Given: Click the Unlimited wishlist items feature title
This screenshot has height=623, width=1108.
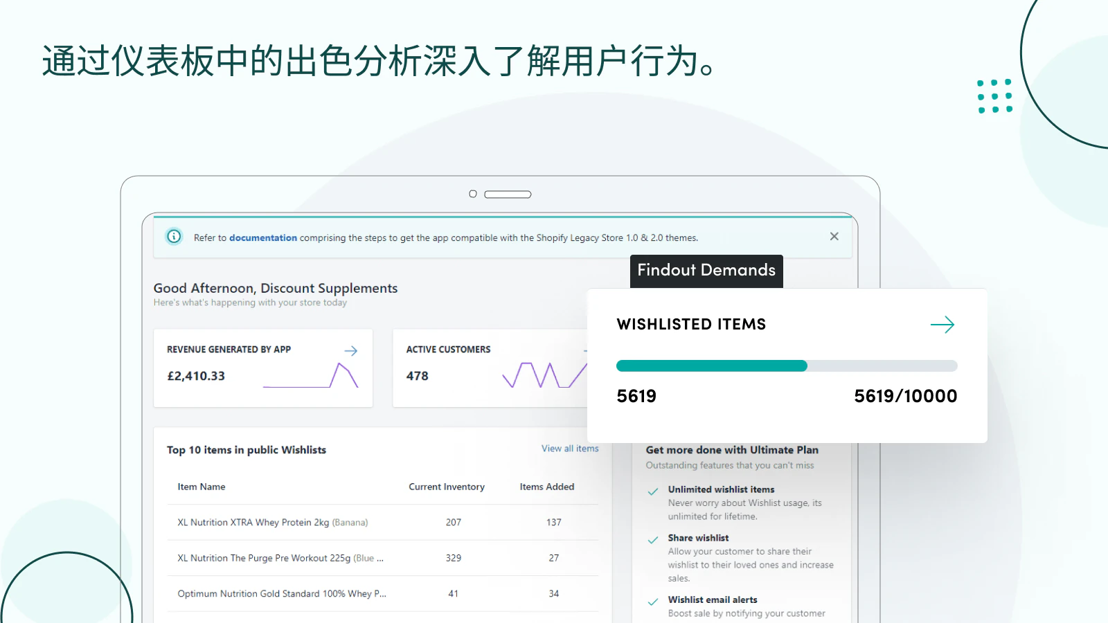Looking at the screenshot, I should click(721, 489).
